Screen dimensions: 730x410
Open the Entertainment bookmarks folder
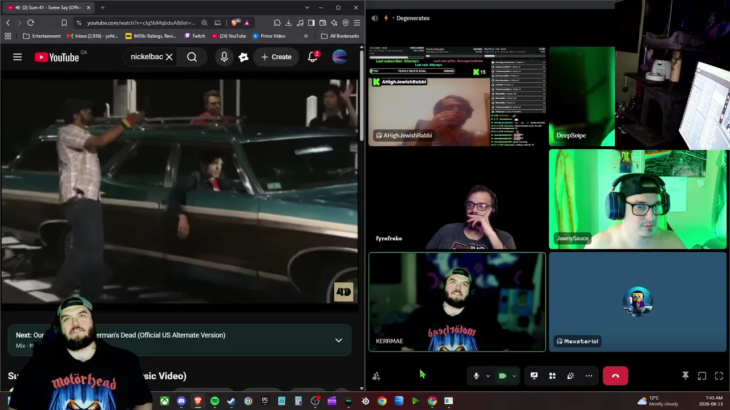pyautogui.click(x=42, y=36)
